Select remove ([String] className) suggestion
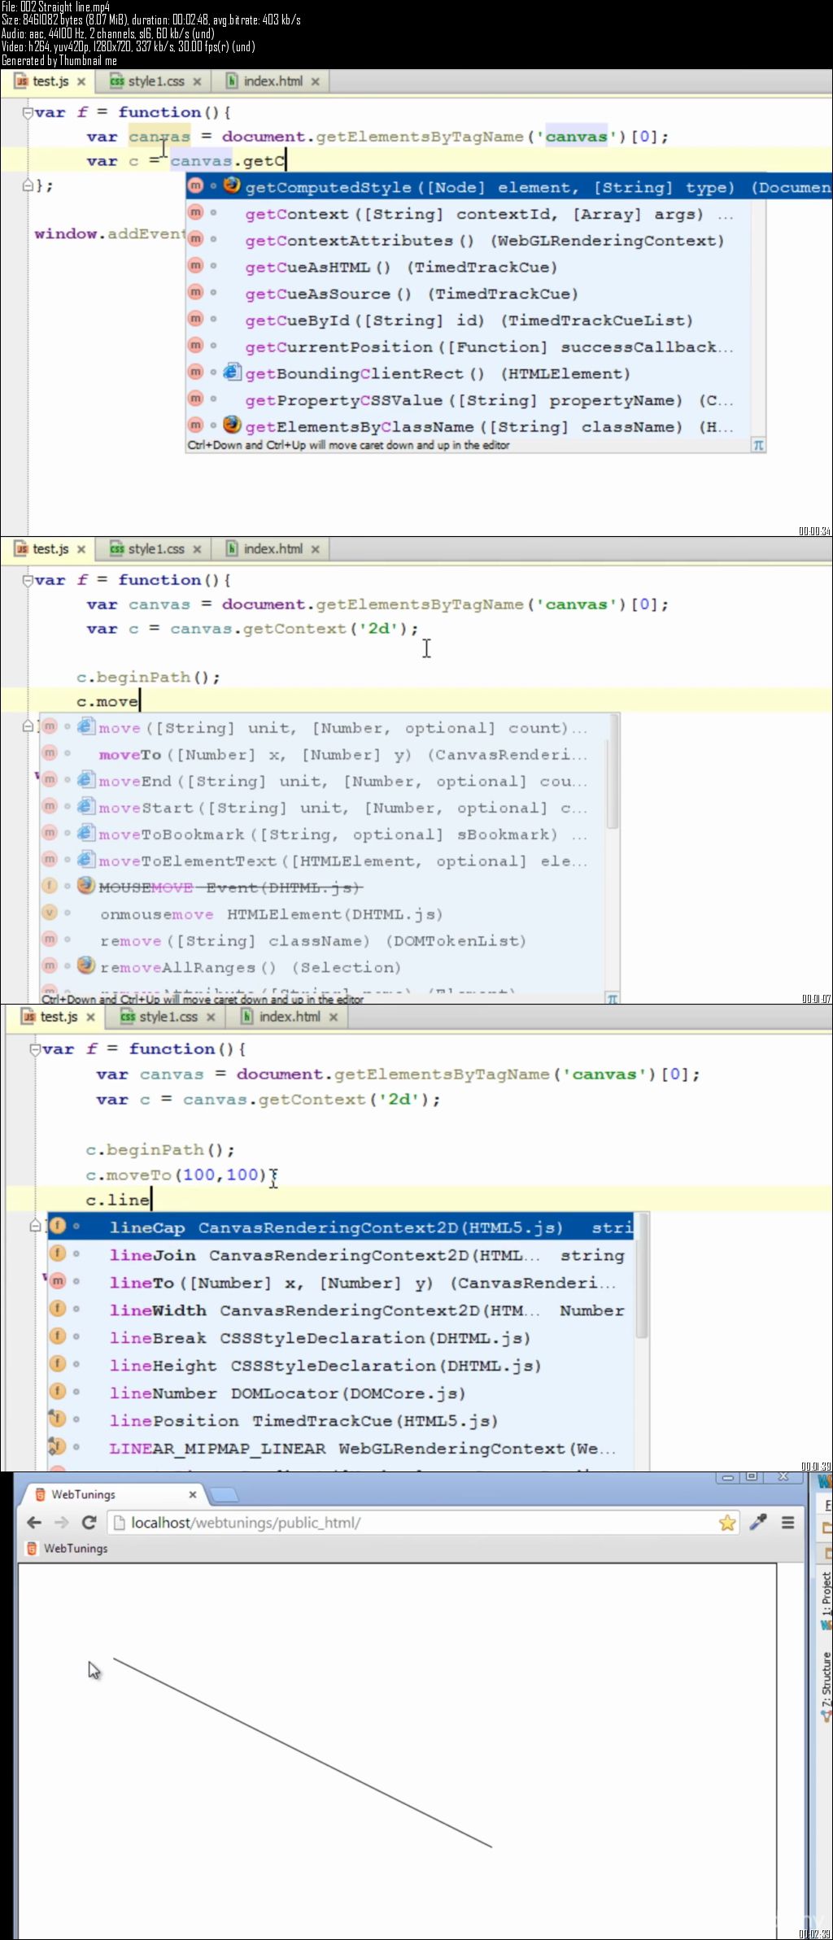Image resolution: width=833 pixels, height=1940 pixels. pyautogui.click(x=324, y=941)
